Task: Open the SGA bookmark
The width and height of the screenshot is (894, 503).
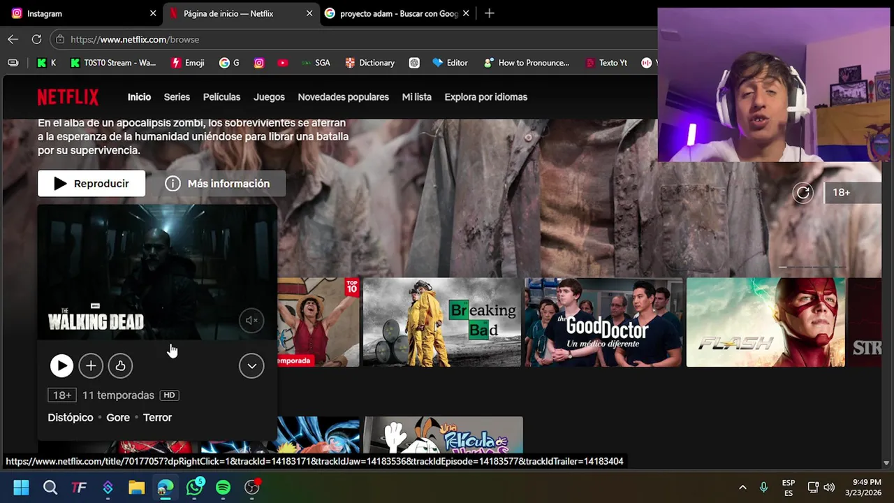Action: [x=316, y=63]
